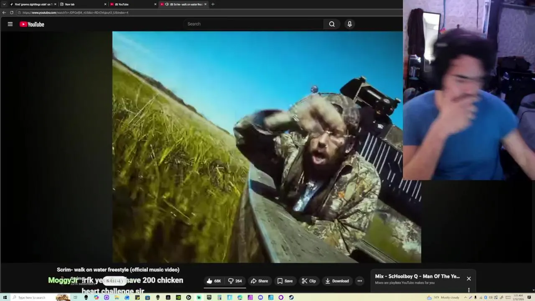Download the music video

click(337, 281)
